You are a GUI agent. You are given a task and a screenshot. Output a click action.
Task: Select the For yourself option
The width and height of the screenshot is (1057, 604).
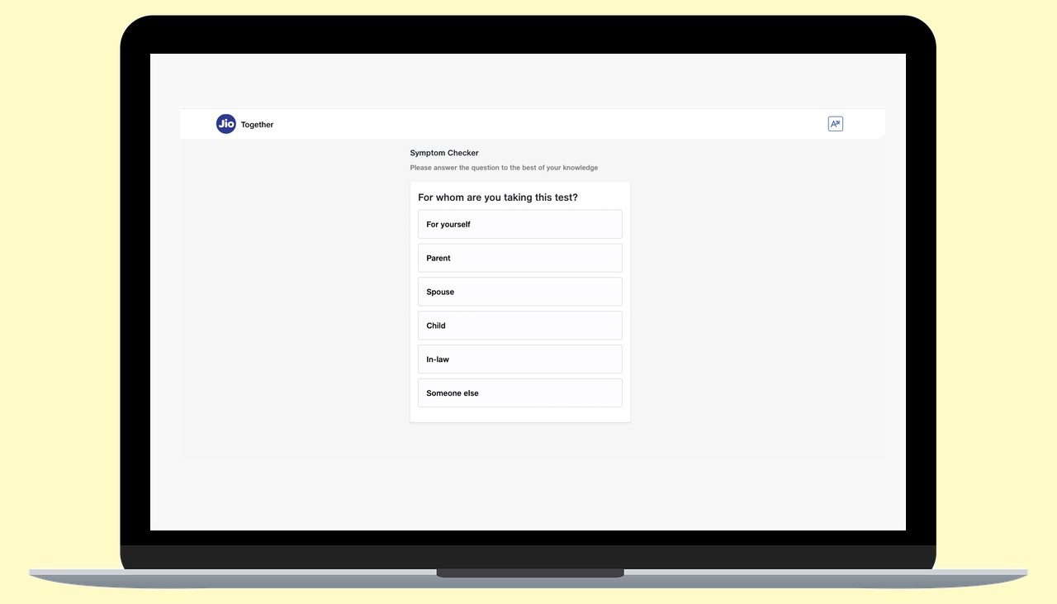(x=519, y=224)
